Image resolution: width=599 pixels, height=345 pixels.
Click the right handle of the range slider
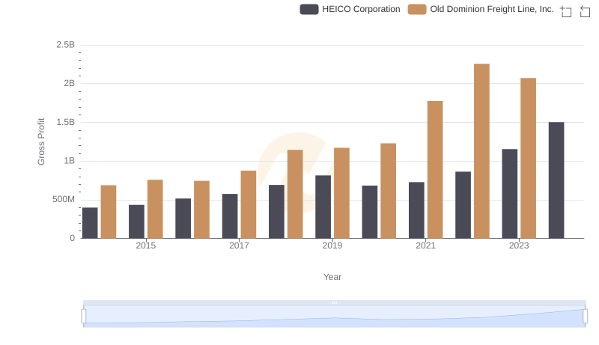pyautogui.click(x=585, y=317)
